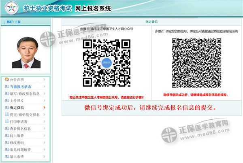Click the arrow at right of 公告声明

[x=44, y=80]
